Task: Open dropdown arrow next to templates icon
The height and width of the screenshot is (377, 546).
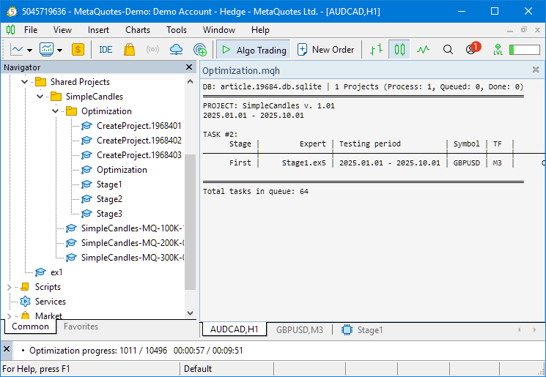Action: pos(59,50)
